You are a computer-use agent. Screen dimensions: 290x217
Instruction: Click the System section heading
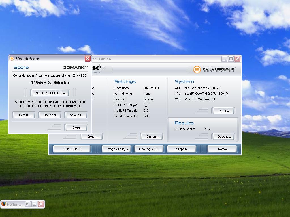[184, 81]
